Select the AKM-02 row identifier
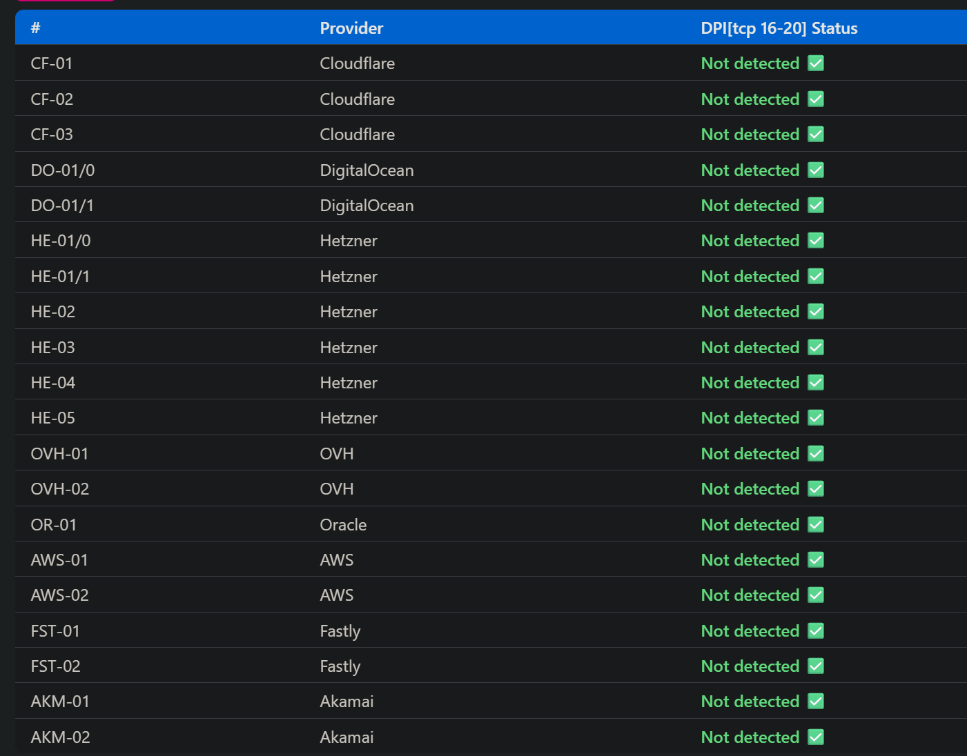This screenshot has width=967, height=756. [x=61, y=737]
